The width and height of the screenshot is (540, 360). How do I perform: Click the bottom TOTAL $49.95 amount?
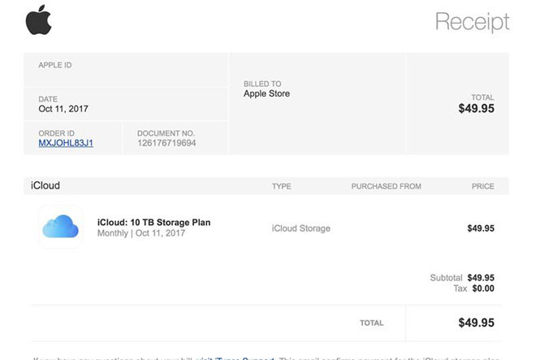(x=477, y=323)
